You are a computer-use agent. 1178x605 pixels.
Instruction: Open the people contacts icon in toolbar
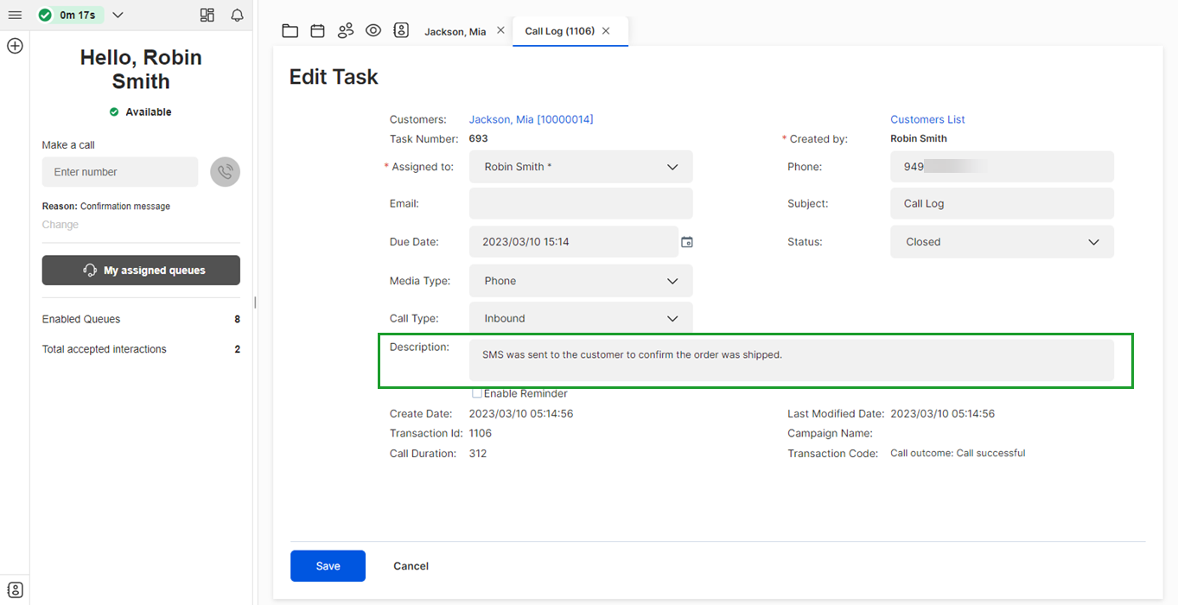346,30
